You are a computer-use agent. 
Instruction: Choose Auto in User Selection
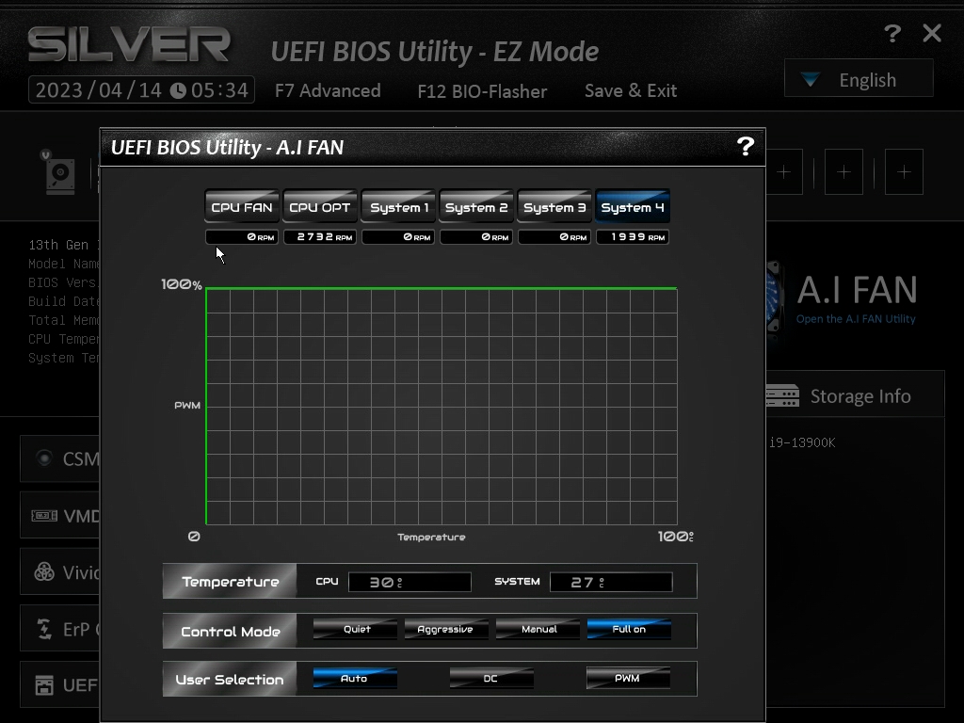tap(355, 678)
